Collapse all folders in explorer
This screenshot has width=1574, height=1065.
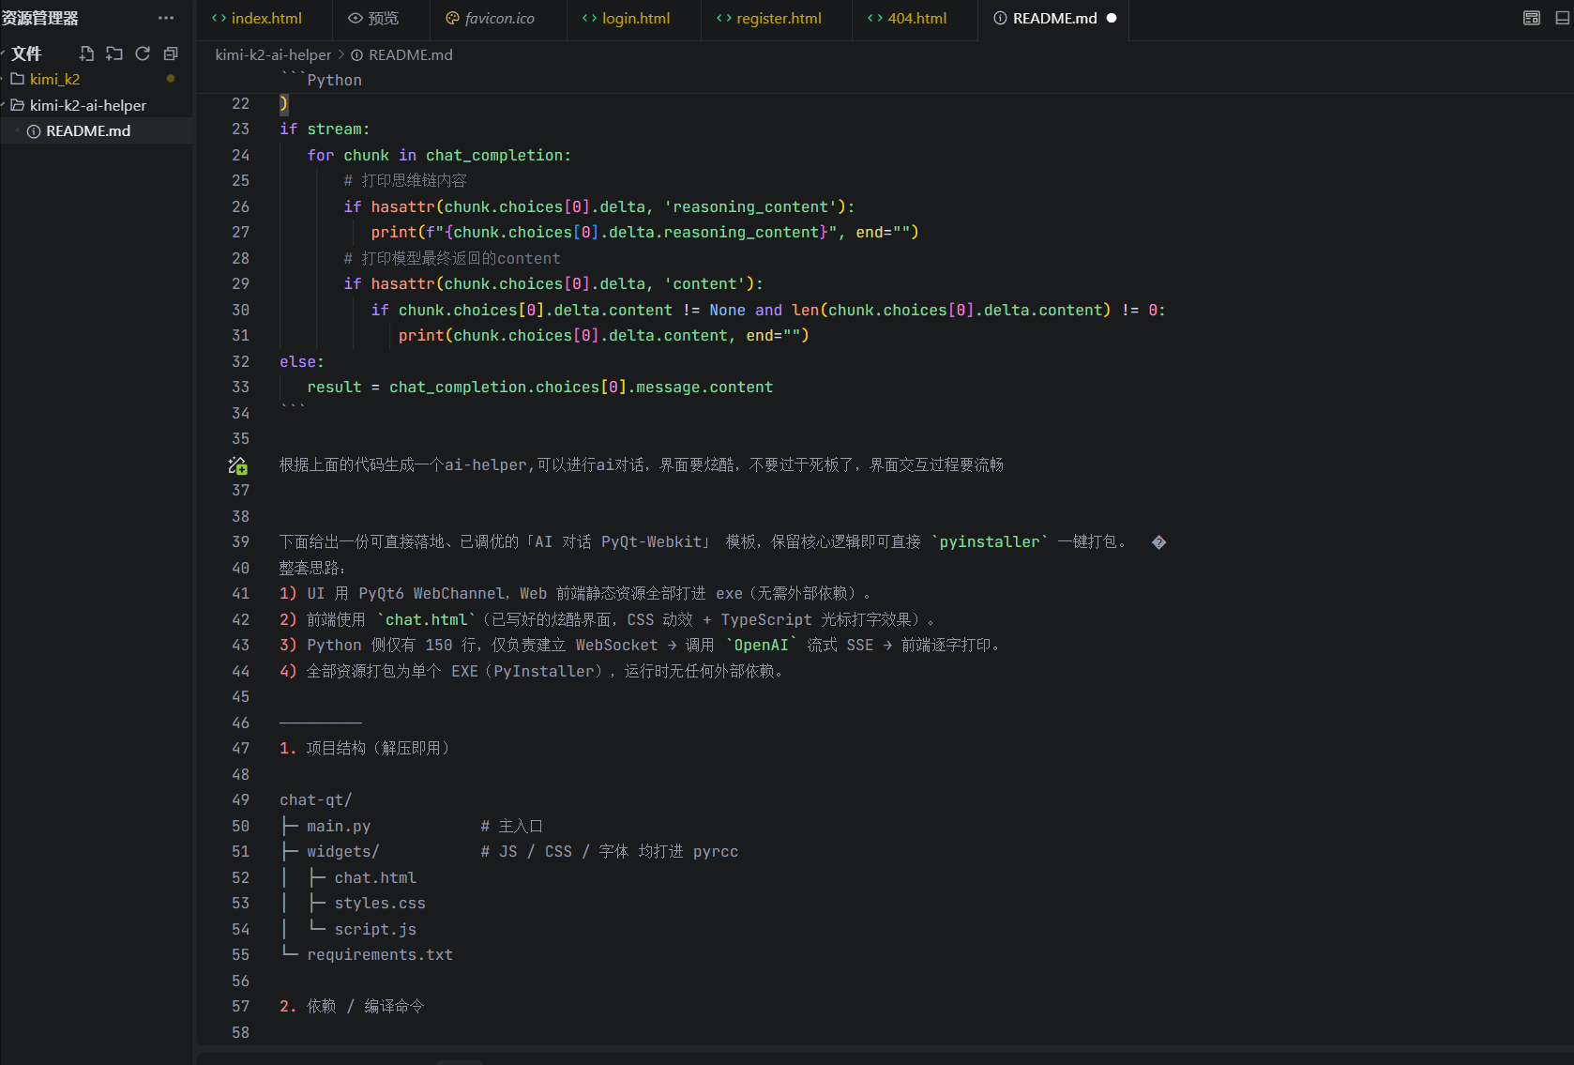[171, 53]
